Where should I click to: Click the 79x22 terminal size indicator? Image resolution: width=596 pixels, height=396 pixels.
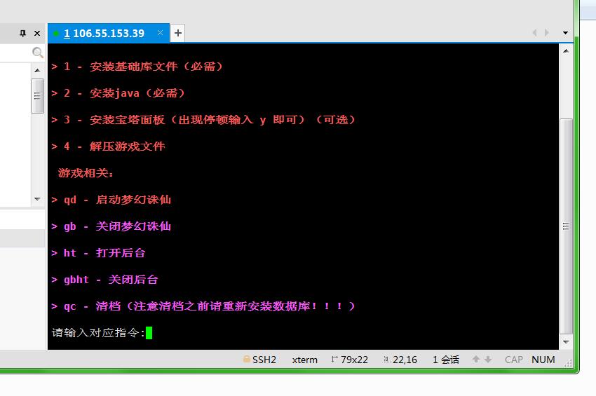[349, 360]
